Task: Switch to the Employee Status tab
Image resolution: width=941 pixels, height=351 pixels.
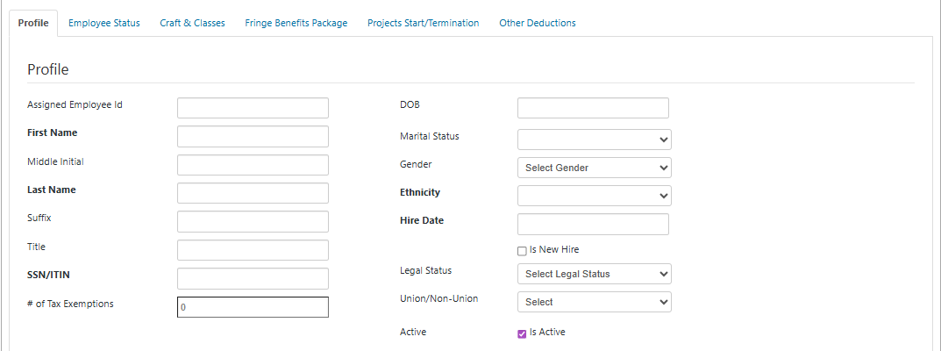Action: pyautogui.click(x=104, y=23)
